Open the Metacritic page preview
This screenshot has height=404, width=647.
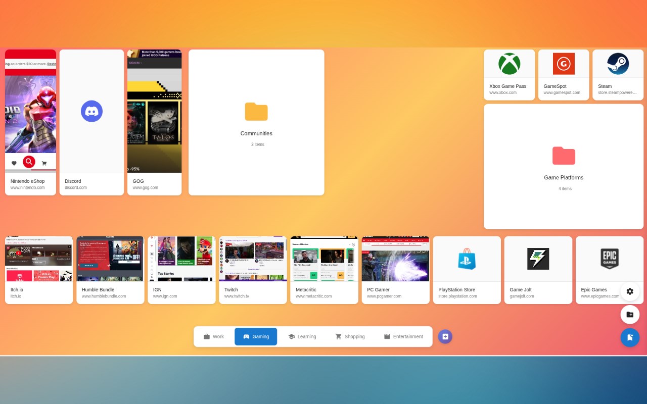point(324,259)
